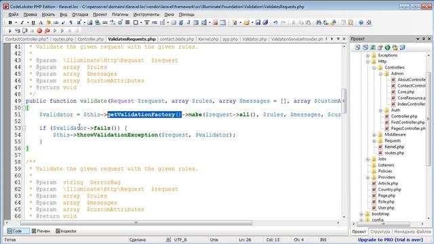
Task: Open Find with the binoculars icon
Action: click(x=319, y=22)
